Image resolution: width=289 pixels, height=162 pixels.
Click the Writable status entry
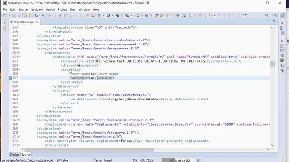[x=62, y=160]
